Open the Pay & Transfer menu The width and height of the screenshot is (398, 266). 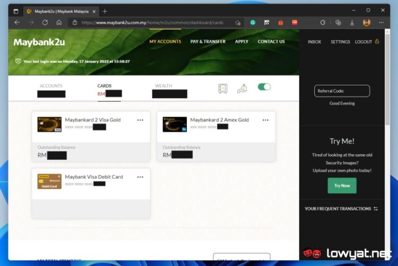(x=207, y=41)
